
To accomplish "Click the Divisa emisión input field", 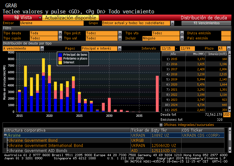I will pyautogui.click(x=226, y=33).
